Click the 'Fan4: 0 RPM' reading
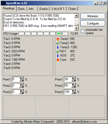Viewport: 108px width, 124px height. 12,64
